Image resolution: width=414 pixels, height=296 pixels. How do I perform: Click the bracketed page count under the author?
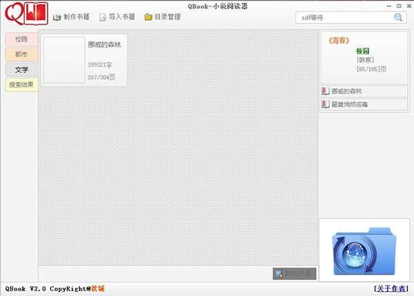371,69
